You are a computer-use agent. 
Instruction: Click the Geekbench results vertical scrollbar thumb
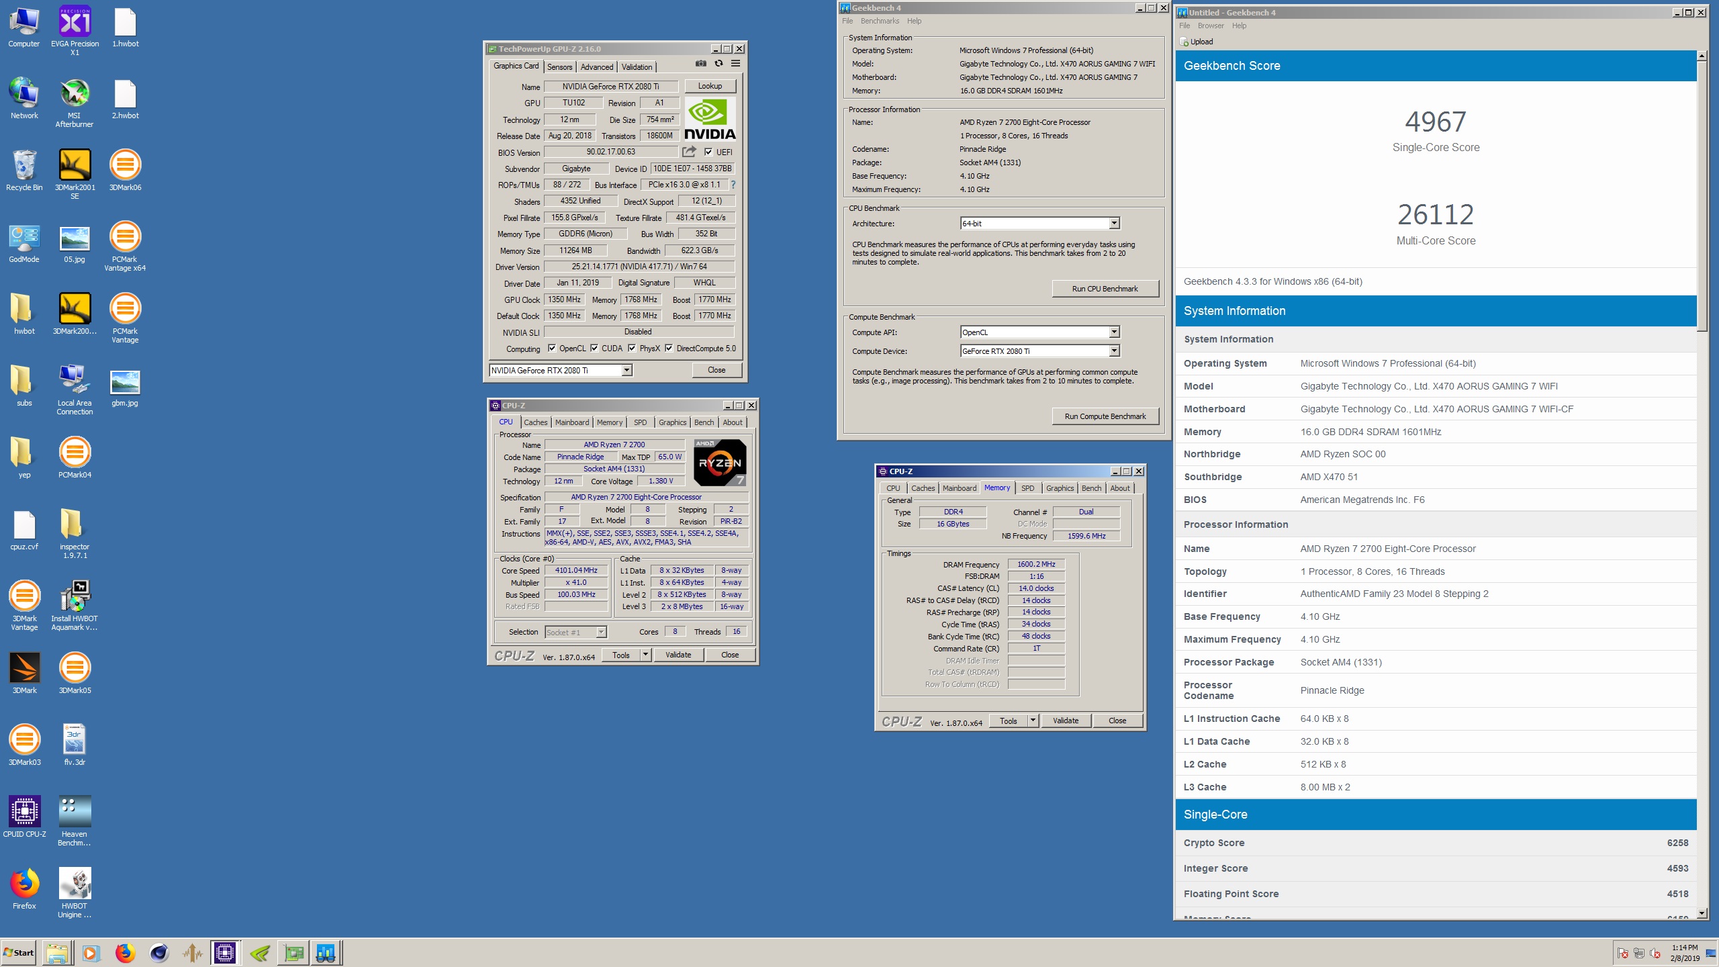[x=1702, y=195]
